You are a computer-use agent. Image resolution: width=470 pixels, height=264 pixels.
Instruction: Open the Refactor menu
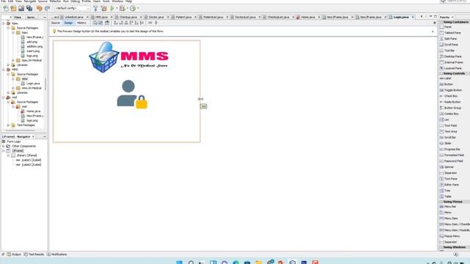55,1
